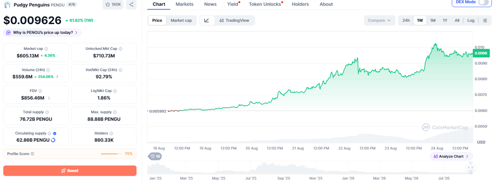Open the Markets tab
This screenshot has width=497, height=184.
click(x=184, y=4)
